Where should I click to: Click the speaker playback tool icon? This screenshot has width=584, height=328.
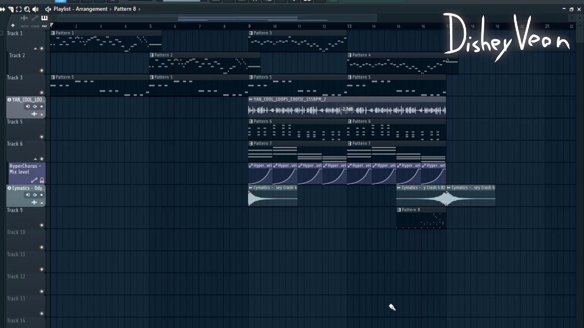[36, 9]
